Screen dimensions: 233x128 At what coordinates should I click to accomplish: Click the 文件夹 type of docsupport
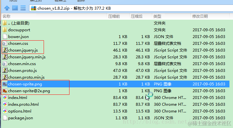160,30
